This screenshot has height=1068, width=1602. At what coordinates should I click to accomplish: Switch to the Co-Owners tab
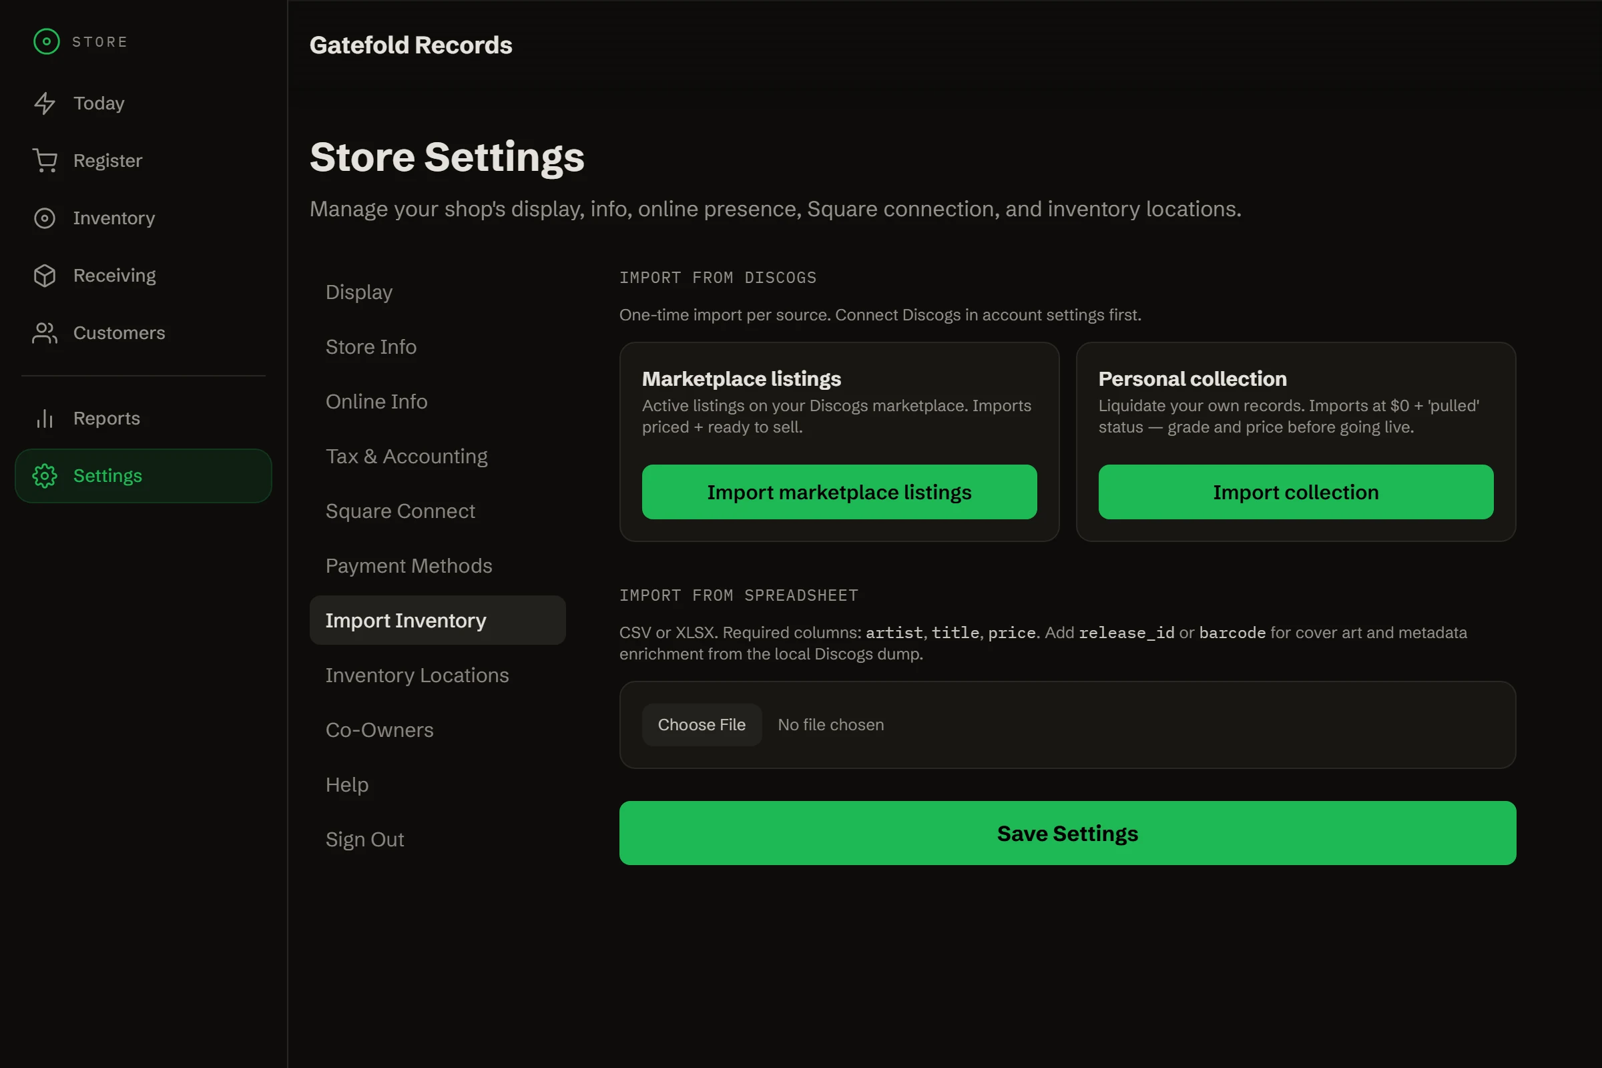(x=437, y=730)
